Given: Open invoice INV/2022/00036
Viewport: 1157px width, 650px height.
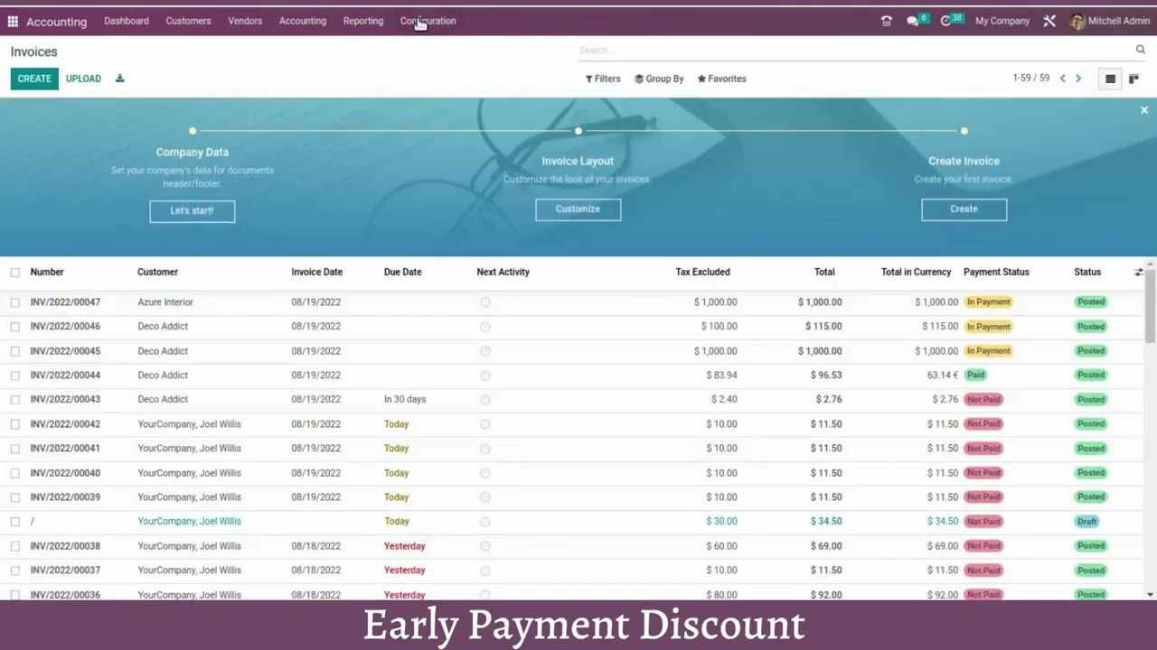Looking at the screenshot, I should [65, 595].
